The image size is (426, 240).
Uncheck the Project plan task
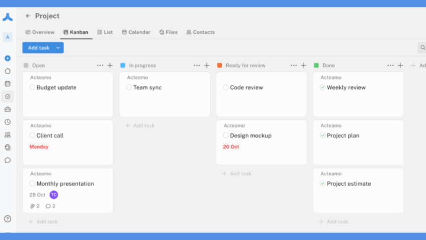(x=322, y=135)
